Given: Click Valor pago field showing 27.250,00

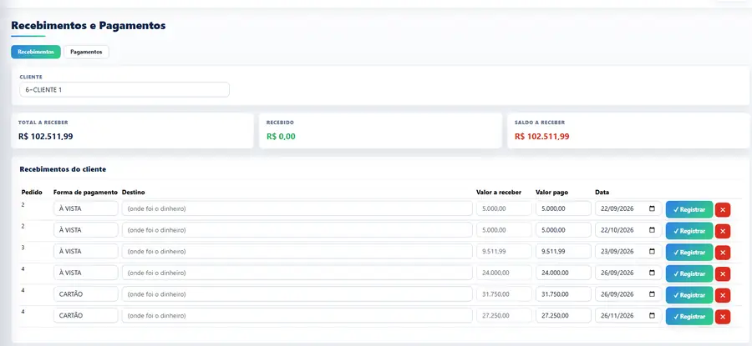Looking at the screenshot, I should (563, 315).
